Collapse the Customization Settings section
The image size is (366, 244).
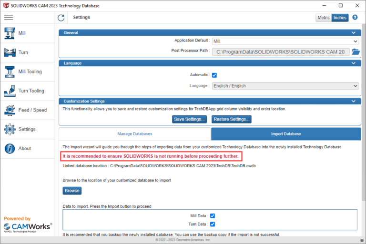pos(354,102)
